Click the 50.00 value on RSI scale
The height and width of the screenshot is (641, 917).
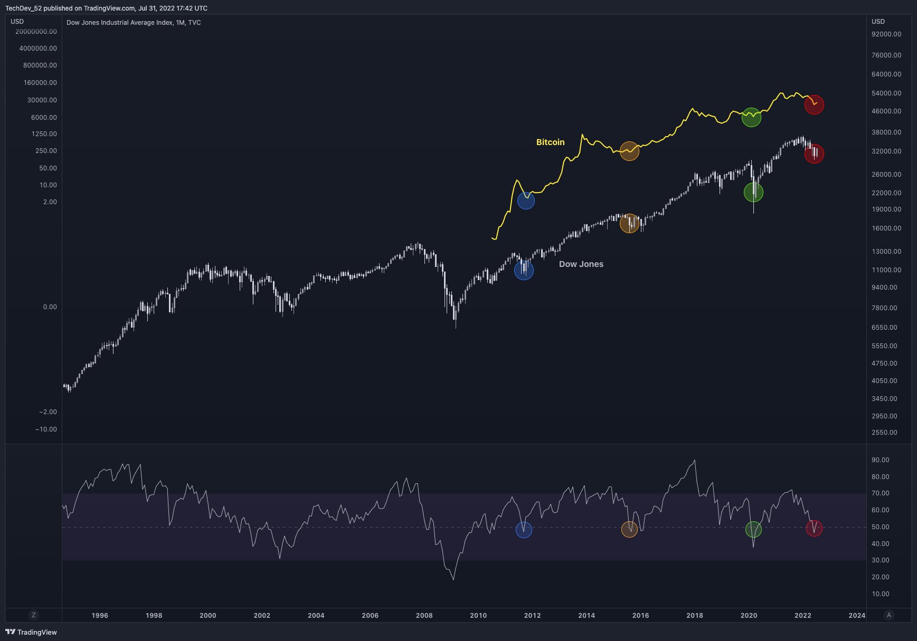tap(880, 527)
